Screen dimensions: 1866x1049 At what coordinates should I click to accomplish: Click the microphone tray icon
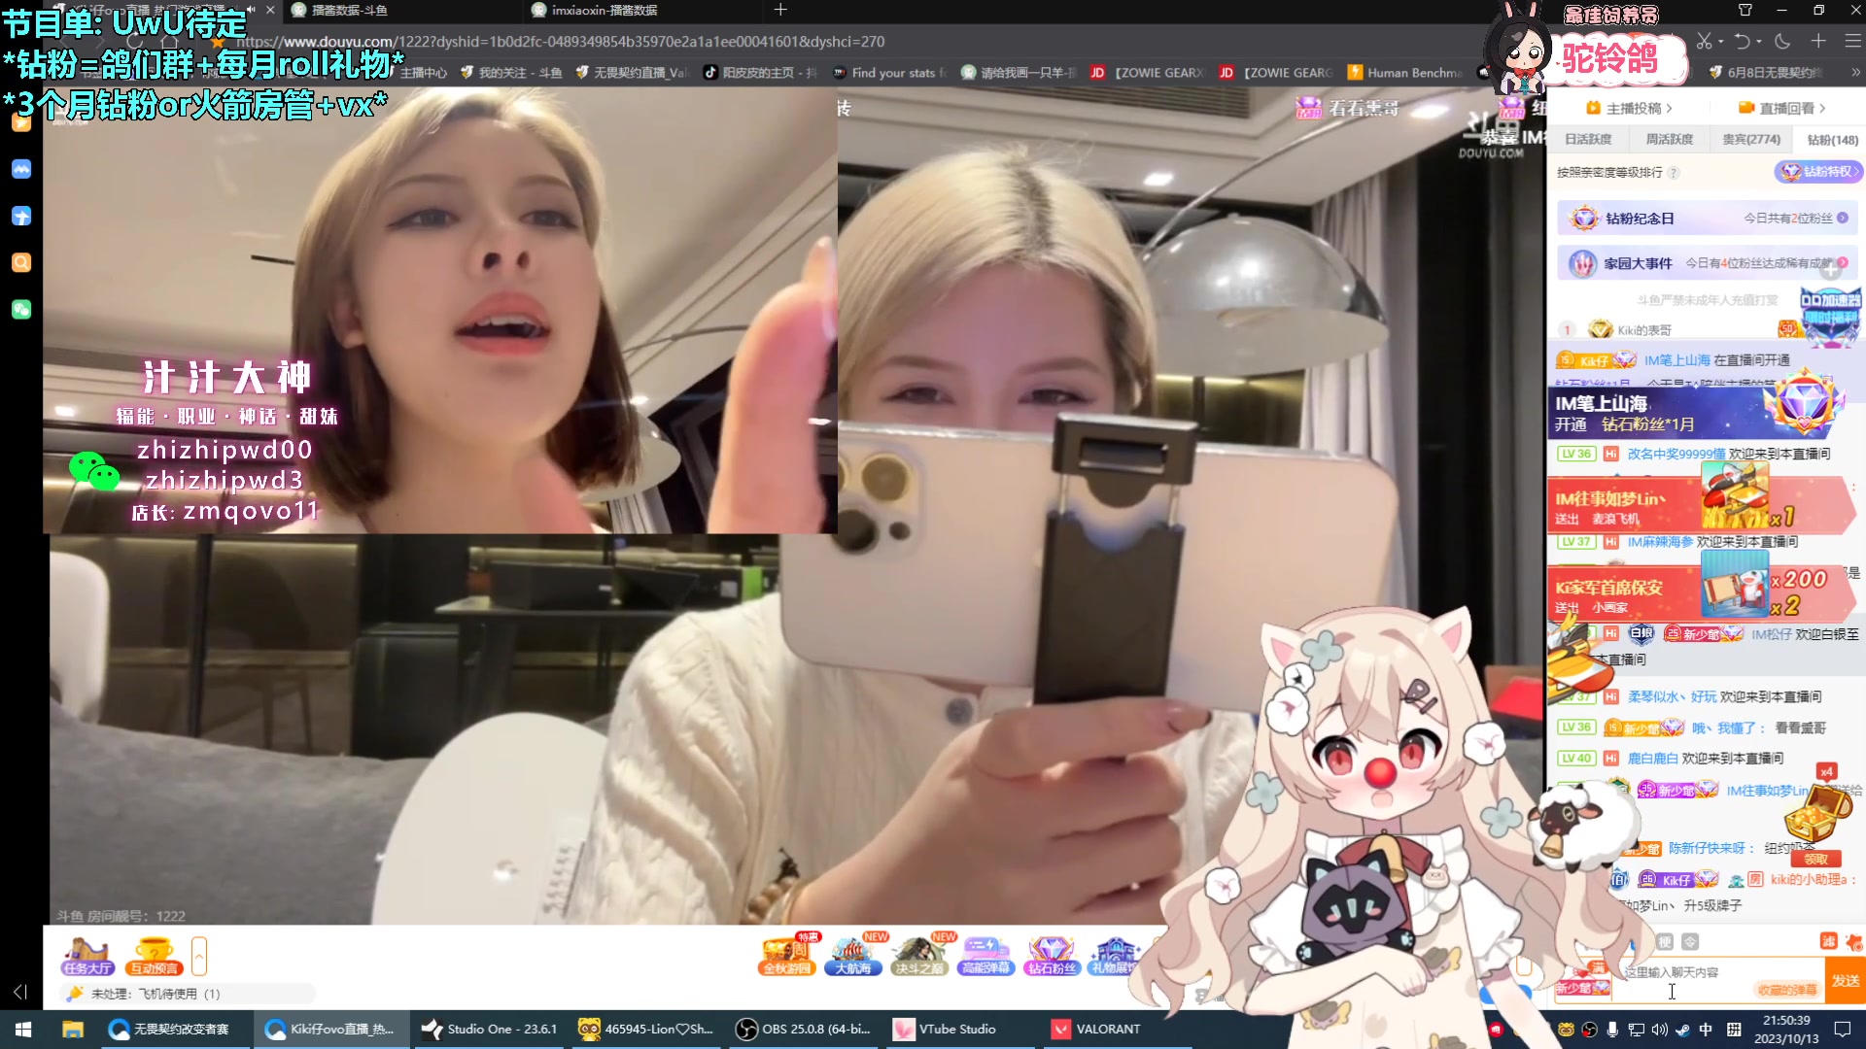[1613, 1030]
